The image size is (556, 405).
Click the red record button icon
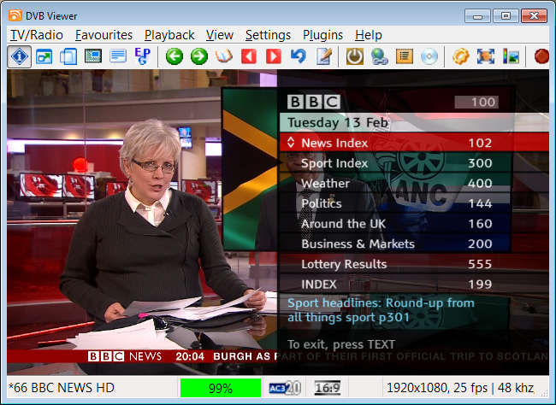coord(541,56)
